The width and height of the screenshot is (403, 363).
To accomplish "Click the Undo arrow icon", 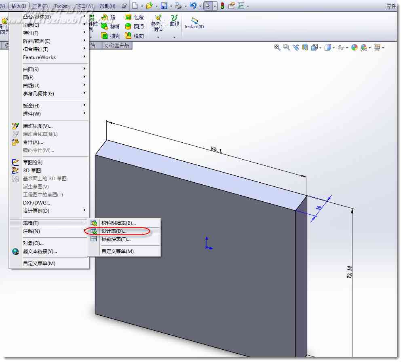I will pos(193,6).
